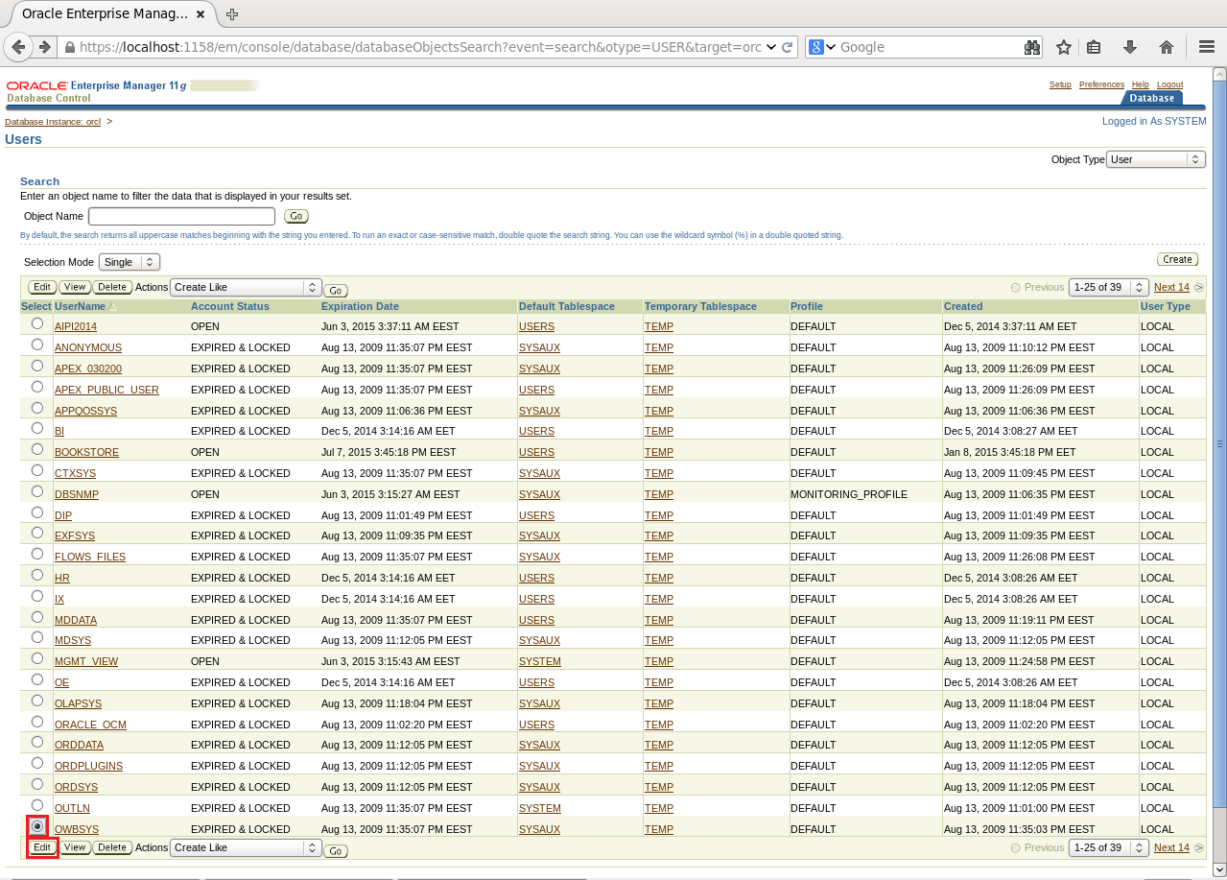Select the BOOKSTORE user radio button

click(37, 449)
